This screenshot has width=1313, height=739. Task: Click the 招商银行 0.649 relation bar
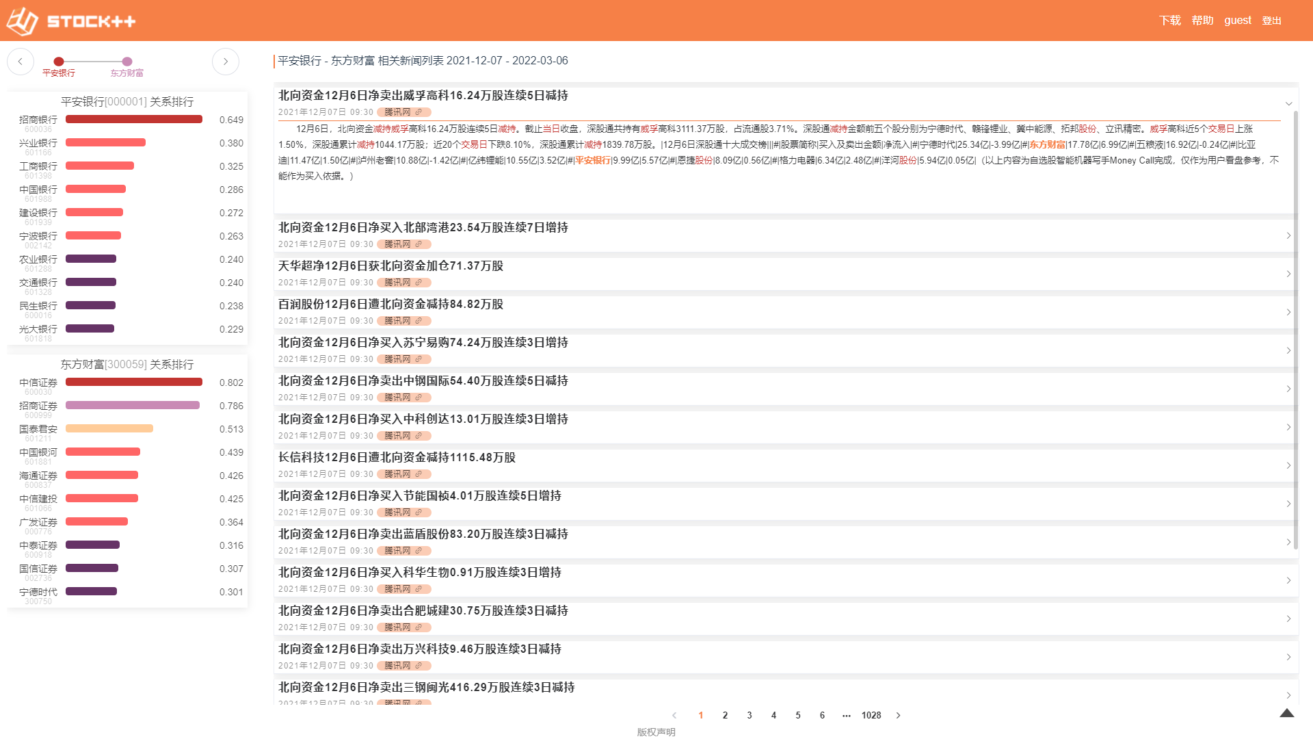[x=134, y=119]
